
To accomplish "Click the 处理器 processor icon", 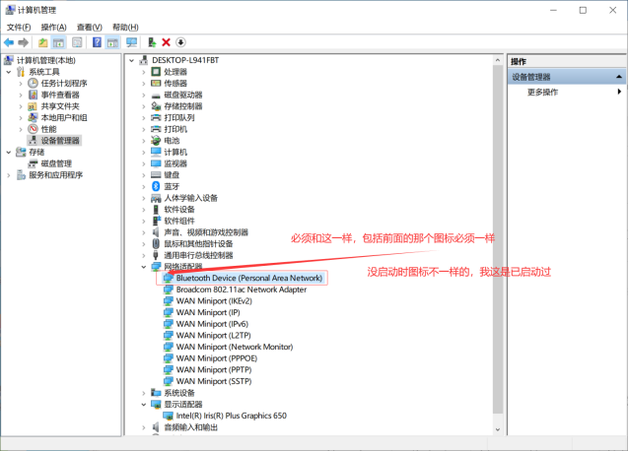I will (x=156, y=72).
